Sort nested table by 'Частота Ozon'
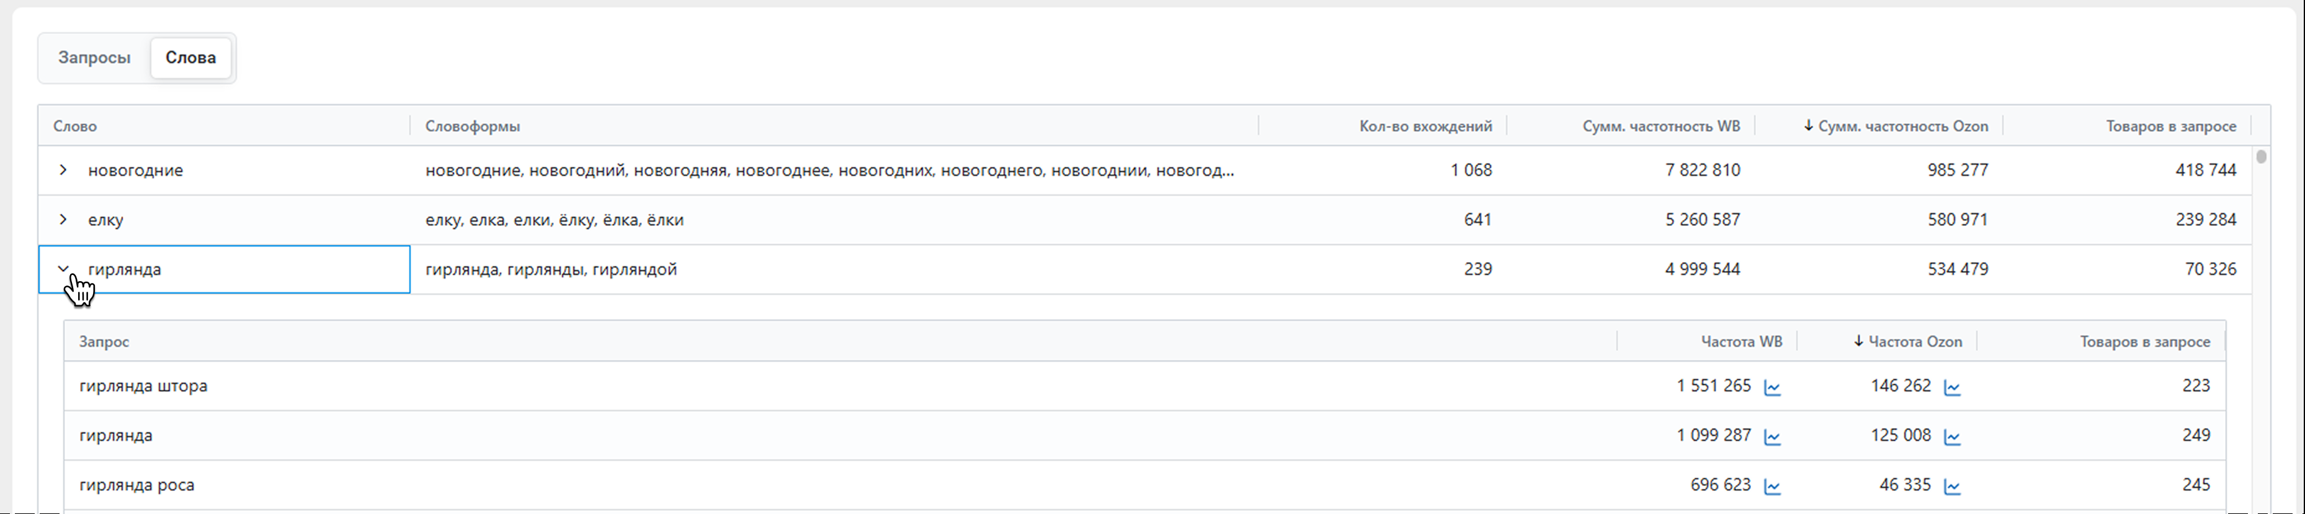 1915,341
